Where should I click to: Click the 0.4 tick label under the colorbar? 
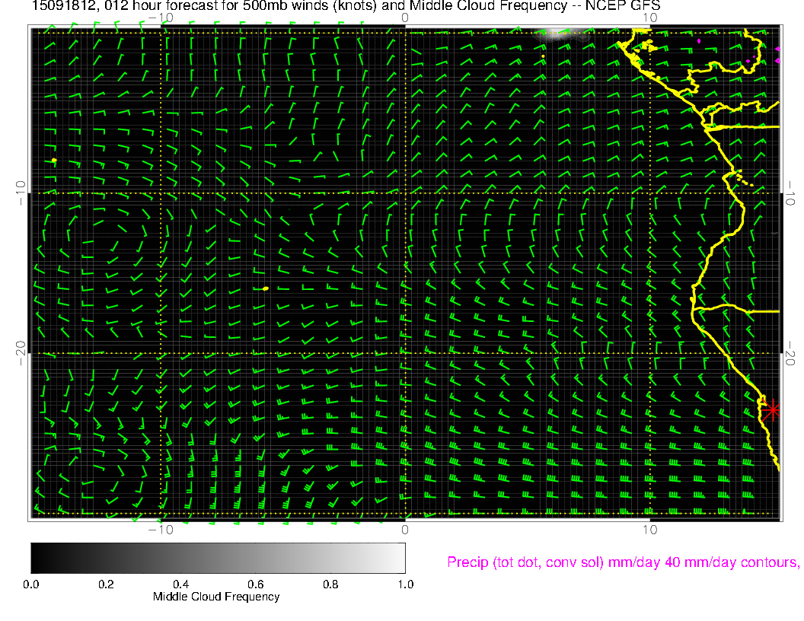pyautogui.click(x=180, y=584)
